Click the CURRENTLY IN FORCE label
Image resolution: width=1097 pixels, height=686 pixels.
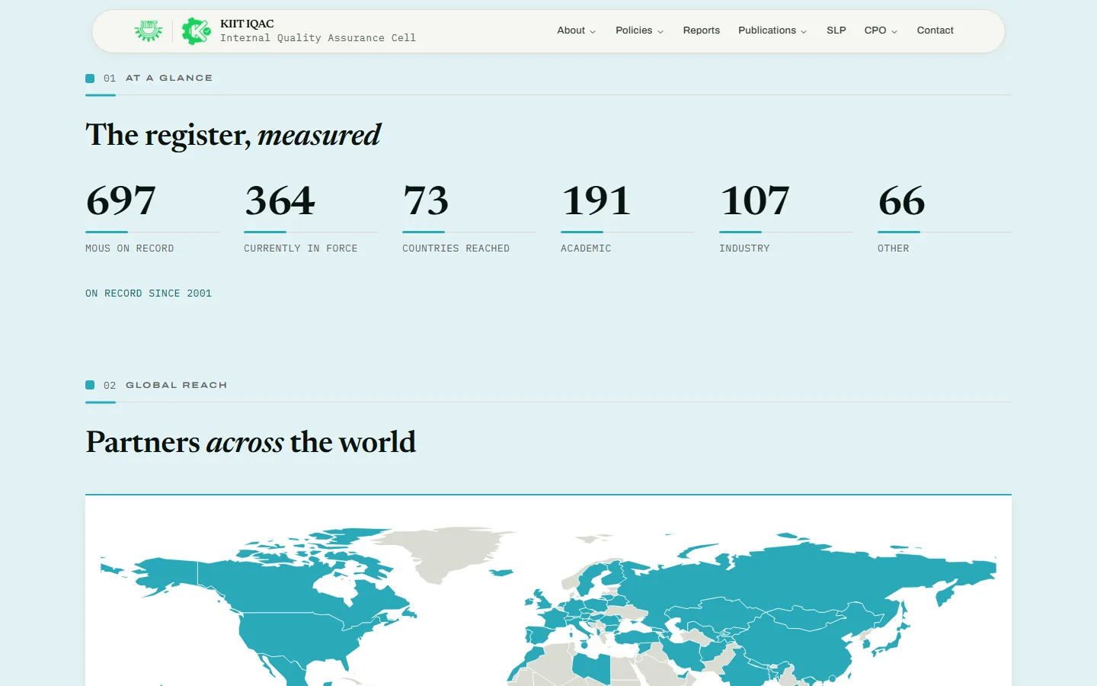(301, 248)
